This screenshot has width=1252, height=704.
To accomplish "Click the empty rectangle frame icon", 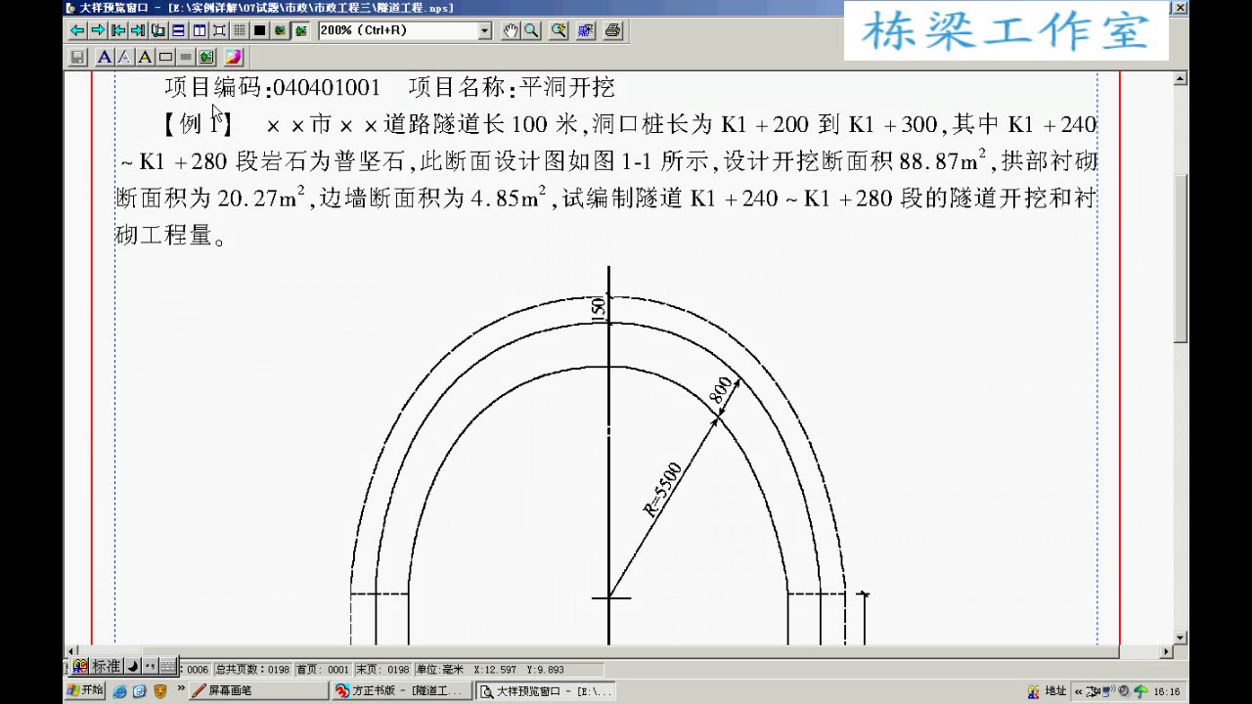I will 165,57.
